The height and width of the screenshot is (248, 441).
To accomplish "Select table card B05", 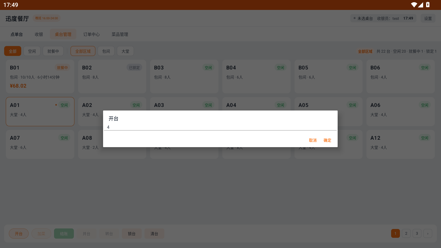I will pyautogui.click(x=329, y=76).
